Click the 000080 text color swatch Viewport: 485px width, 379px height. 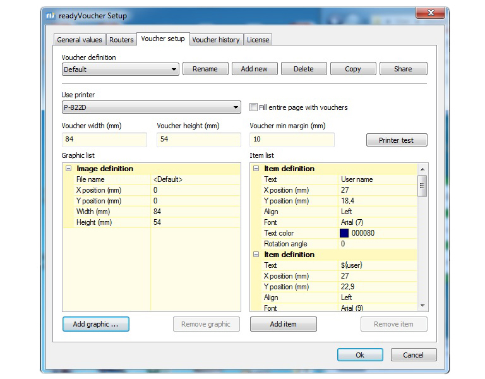click(x=344, y=233)
